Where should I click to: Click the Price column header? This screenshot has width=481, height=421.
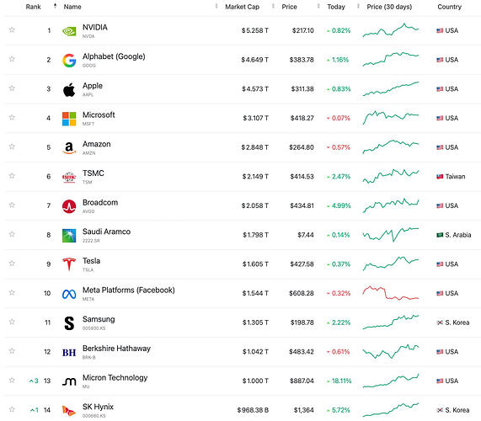[289, 7]
